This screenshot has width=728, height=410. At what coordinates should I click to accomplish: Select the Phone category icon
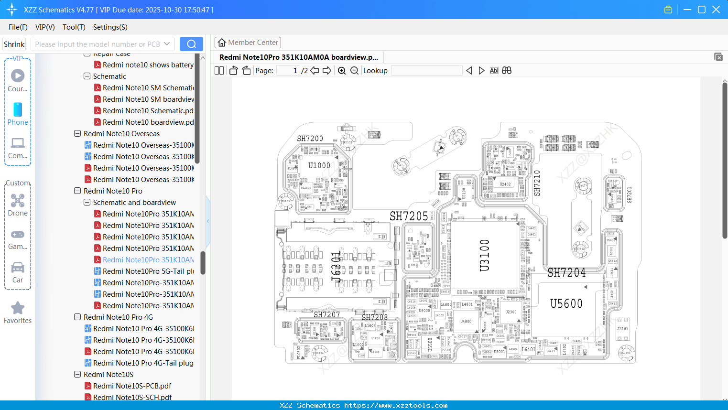pyautogui.click(x=18, y=114)
